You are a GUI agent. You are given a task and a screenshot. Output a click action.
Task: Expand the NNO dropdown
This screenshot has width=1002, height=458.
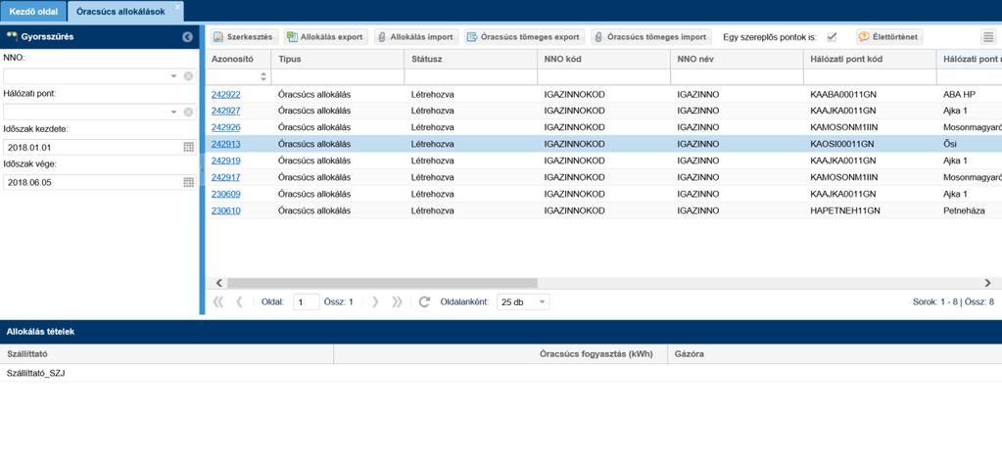point(173,76)
